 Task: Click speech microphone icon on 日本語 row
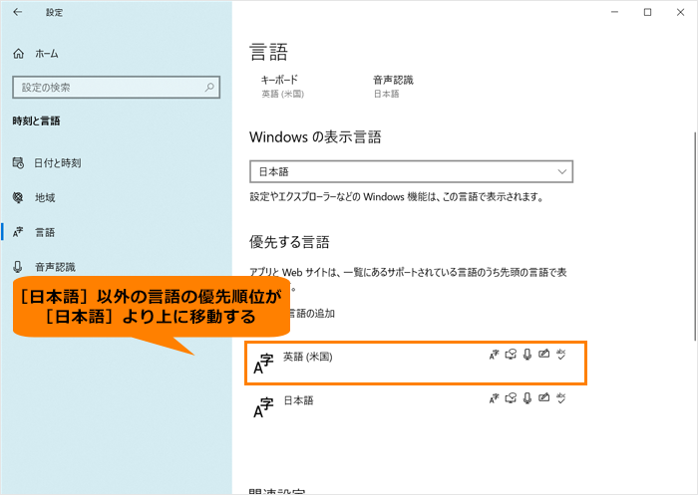[527, 398]
